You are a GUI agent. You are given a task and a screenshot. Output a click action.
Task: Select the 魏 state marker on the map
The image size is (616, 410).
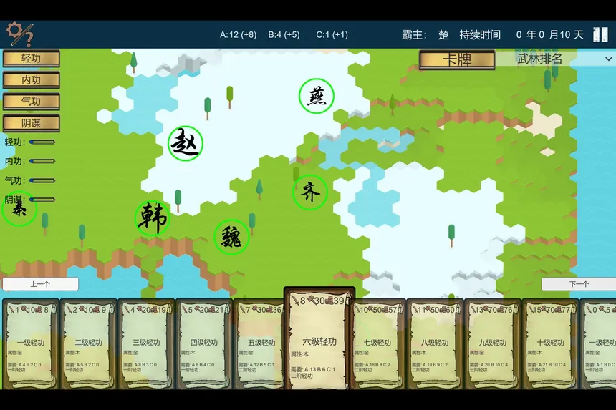coord(232,237)
